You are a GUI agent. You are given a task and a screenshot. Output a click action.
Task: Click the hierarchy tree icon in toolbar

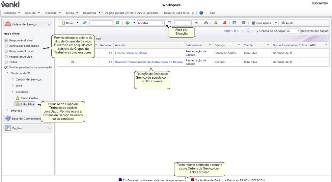(206, 23)
